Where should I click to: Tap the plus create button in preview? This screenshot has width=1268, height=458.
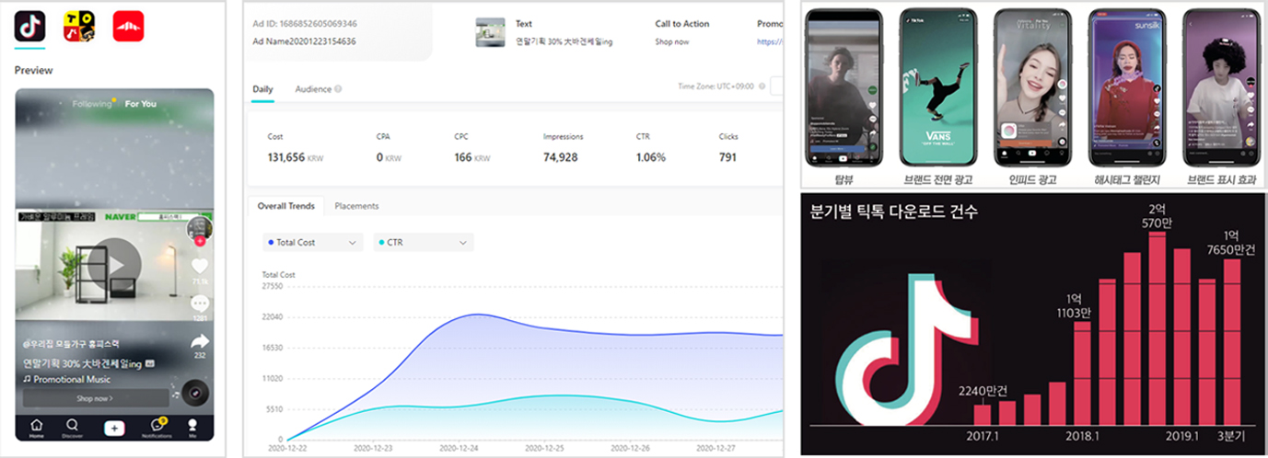114,428
